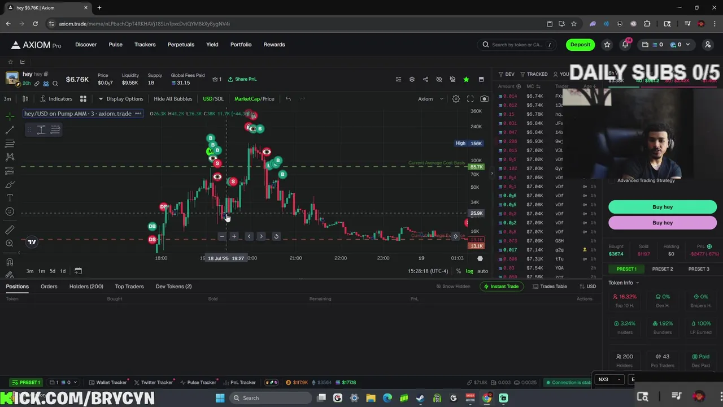The image size is (723, 407).
Task: Go to the Pulse page
Action: (115, 45)
